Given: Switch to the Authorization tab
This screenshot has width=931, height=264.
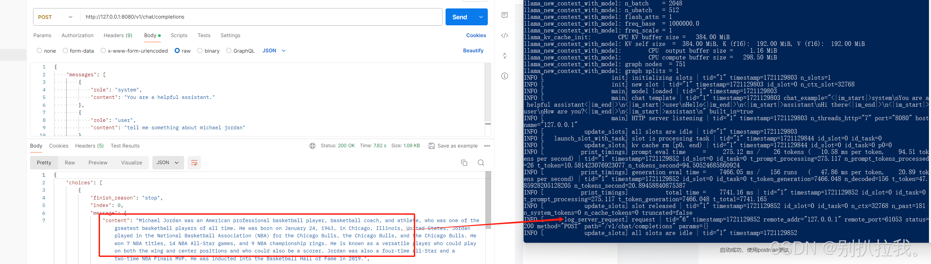Looking at the screenshot, I should (x=77, y=35).
